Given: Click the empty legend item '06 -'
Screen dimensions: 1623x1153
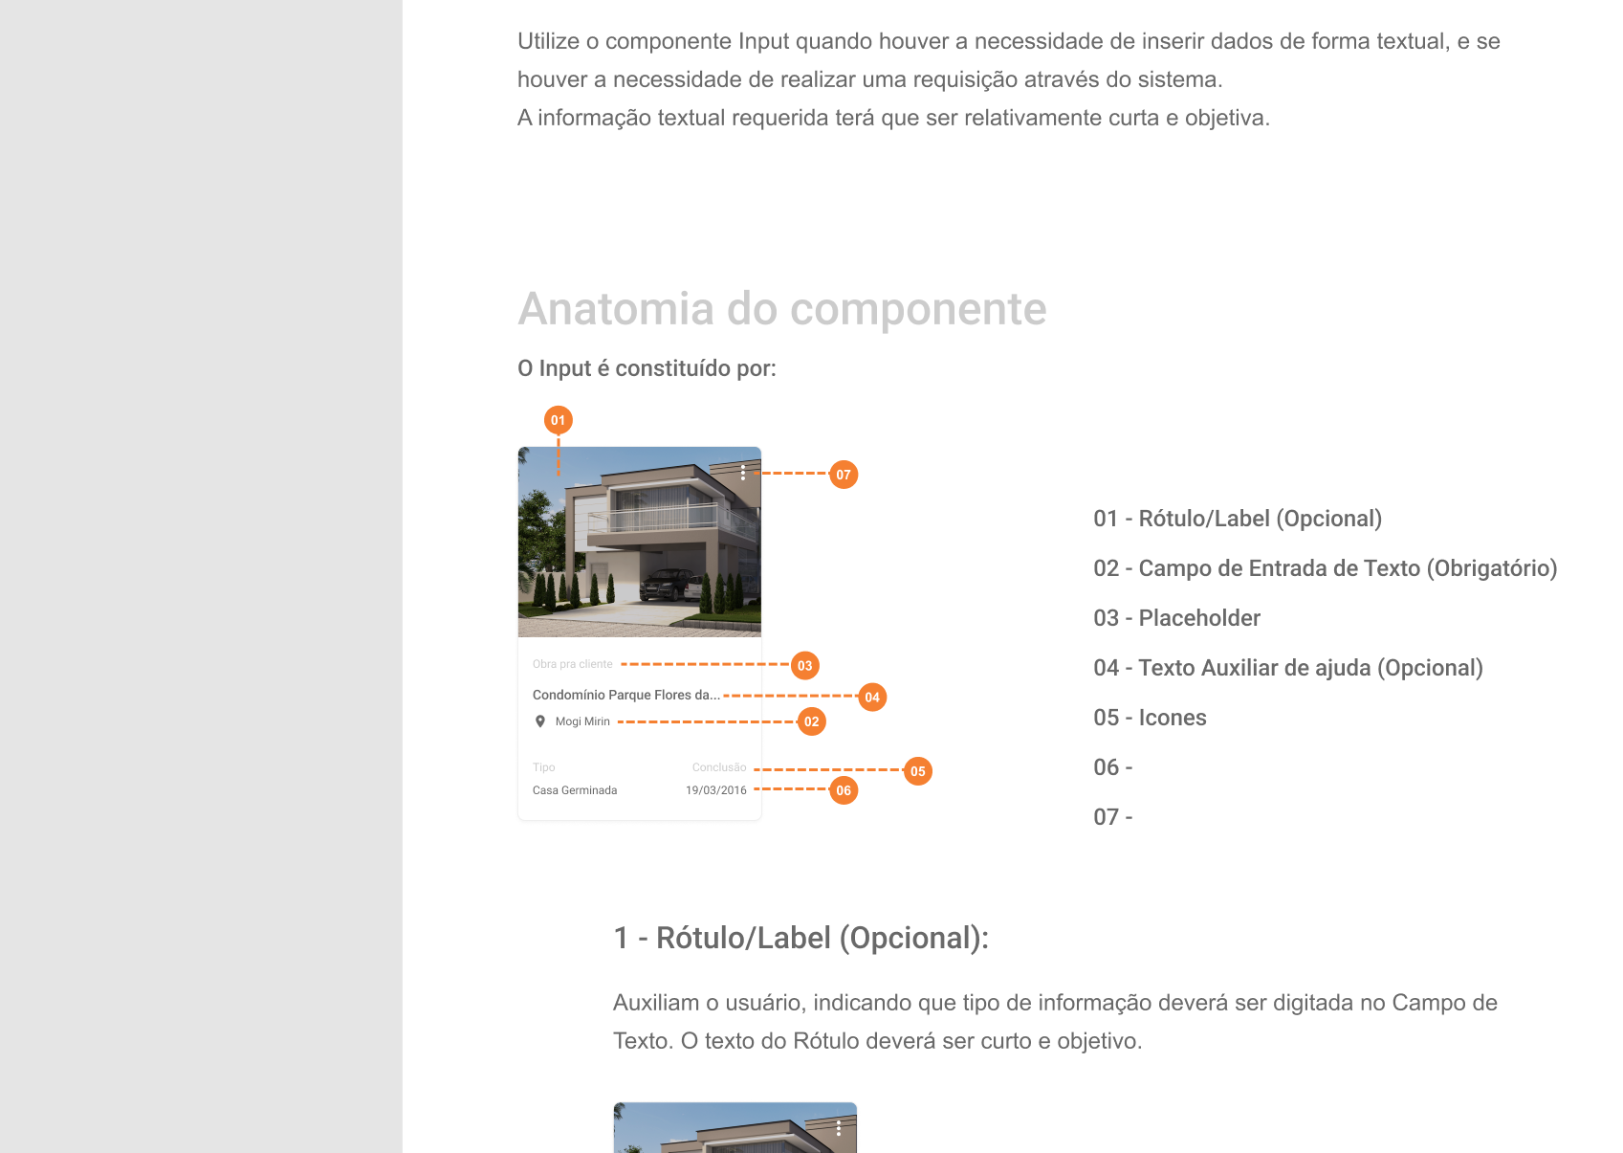Looking at the screenshot, I should tap(1113, 767).
